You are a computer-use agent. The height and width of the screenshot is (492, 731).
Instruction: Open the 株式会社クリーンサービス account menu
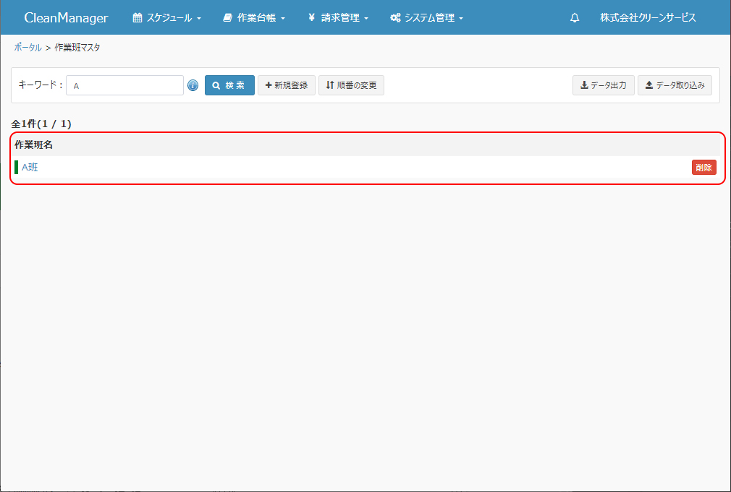coord(648,17)
